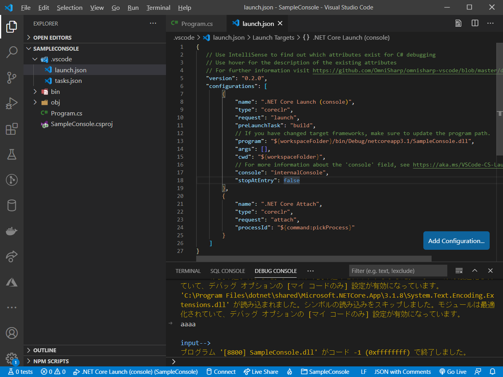Clear the debug console output
This screenshot has height=377, width=503.
point(459,271)
